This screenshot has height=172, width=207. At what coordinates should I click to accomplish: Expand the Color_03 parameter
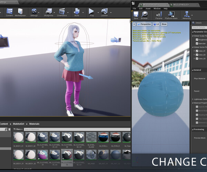pyautogui.click(x=194, y=58)
